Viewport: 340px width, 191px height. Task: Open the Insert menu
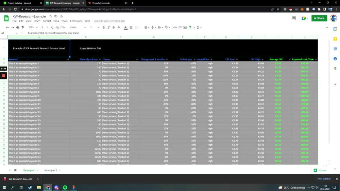[37, 21]
